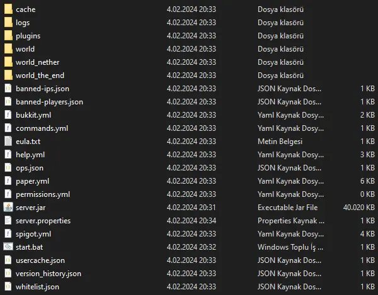Click the plugins folder icon
This screenshot has height=295, width=378.
coord(8,36)
